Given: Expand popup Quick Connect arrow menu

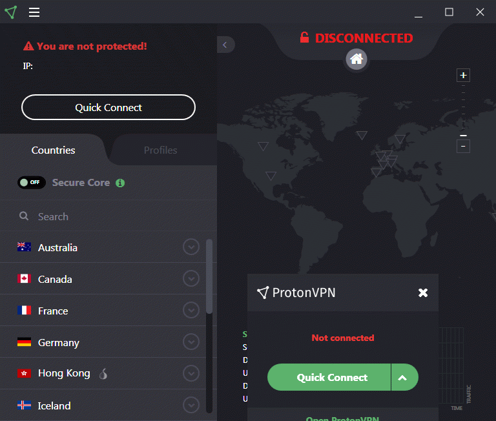Looking at the screenshot, I should [x=404, y=377].
